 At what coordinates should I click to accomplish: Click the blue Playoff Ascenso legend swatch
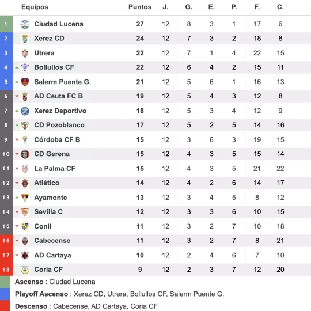[x=5, y=294]
